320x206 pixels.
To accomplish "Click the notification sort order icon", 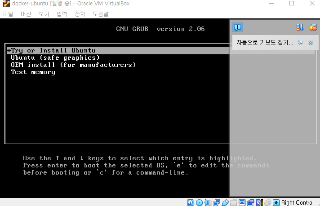I will (300, 27).
